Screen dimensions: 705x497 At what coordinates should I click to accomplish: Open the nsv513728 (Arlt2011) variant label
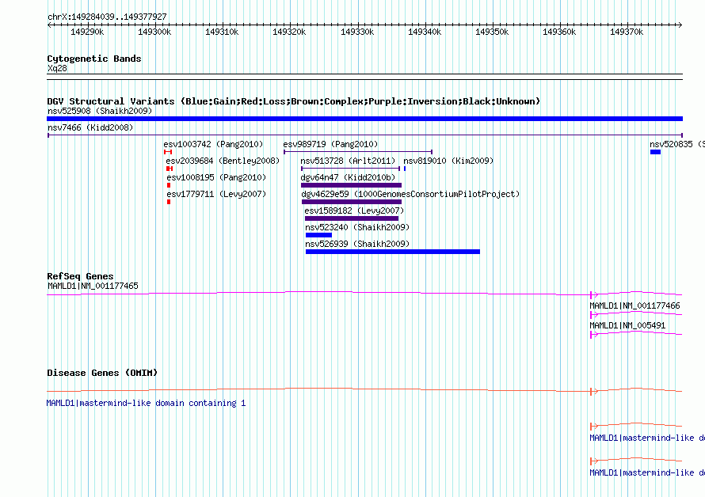(x=348, y=161)
